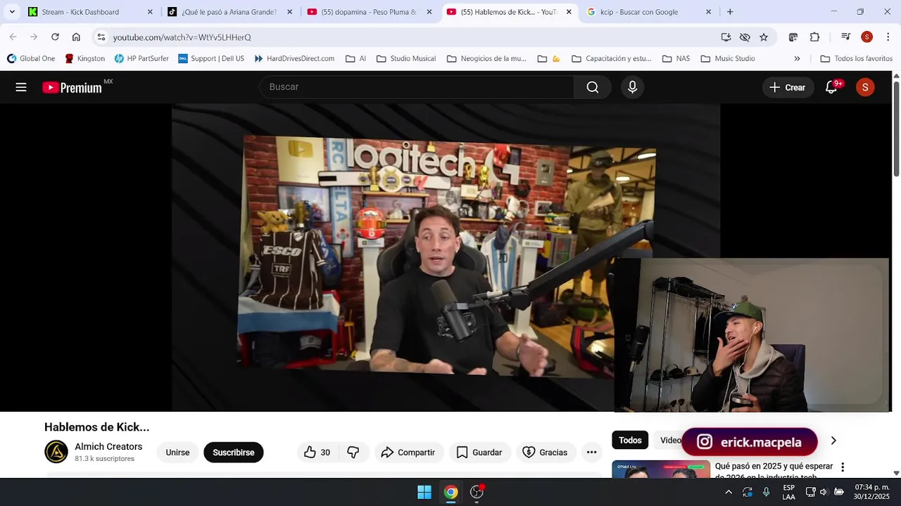Click the Suscribirse button

coord(234,453)
